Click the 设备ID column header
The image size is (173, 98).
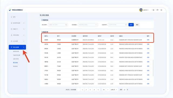121,36
